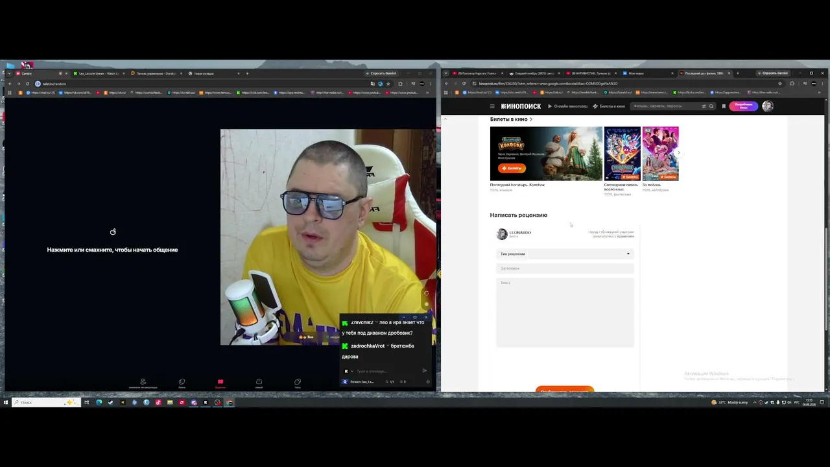
Task: Select the Последняя богатырь. Колобок title link
Action: [x=517, y=185]
